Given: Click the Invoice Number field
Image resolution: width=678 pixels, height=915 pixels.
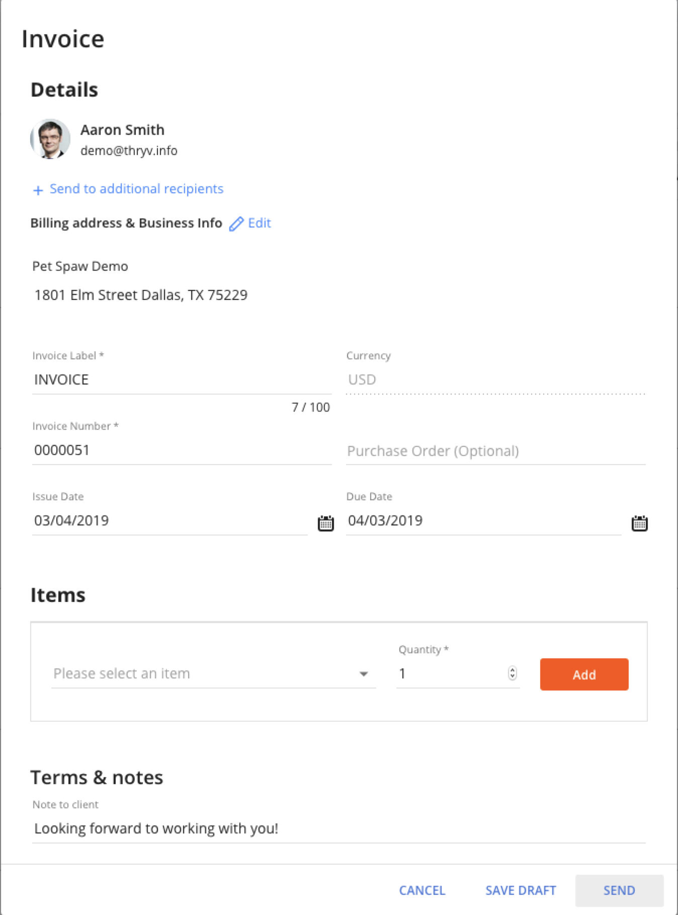Looking at the screenshot, I should (x=182, y=450).
